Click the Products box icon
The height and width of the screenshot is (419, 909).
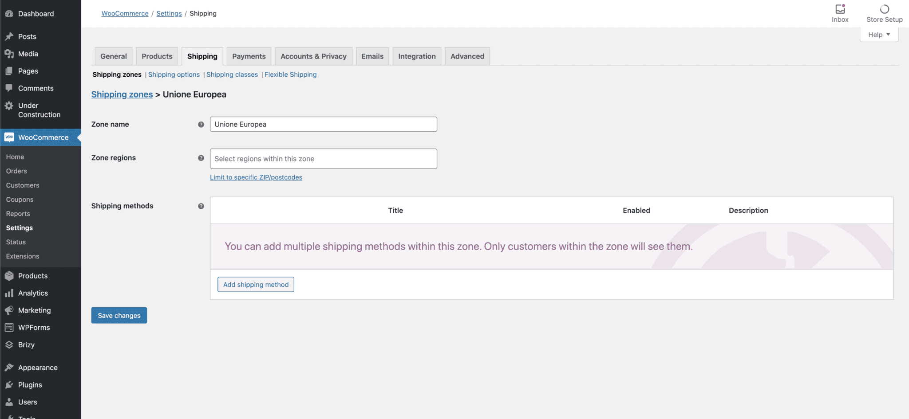(x=9, y=276)
